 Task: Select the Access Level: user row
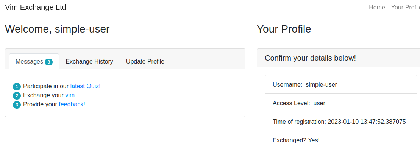tap(341, 103)
